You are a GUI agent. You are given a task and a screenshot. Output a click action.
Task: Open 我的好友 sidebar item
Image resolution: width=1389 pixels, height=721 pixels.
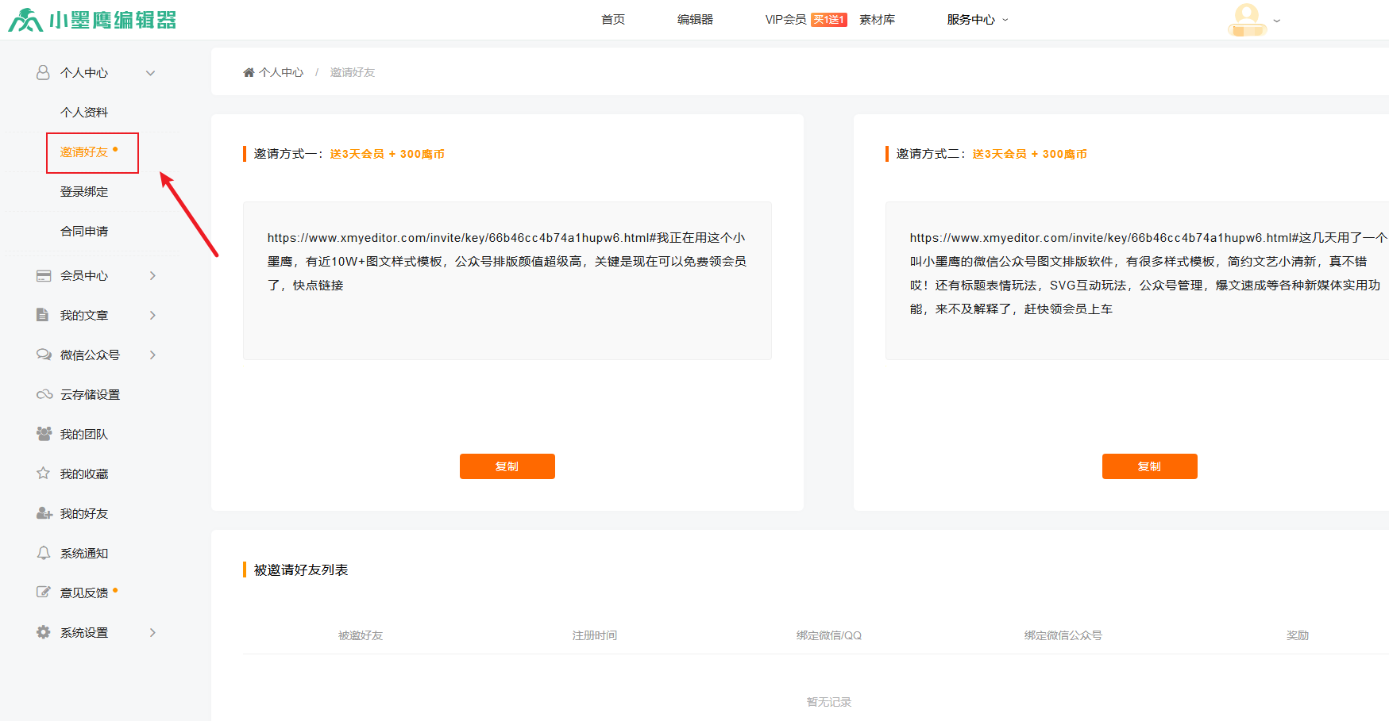[x=84, y=514]
